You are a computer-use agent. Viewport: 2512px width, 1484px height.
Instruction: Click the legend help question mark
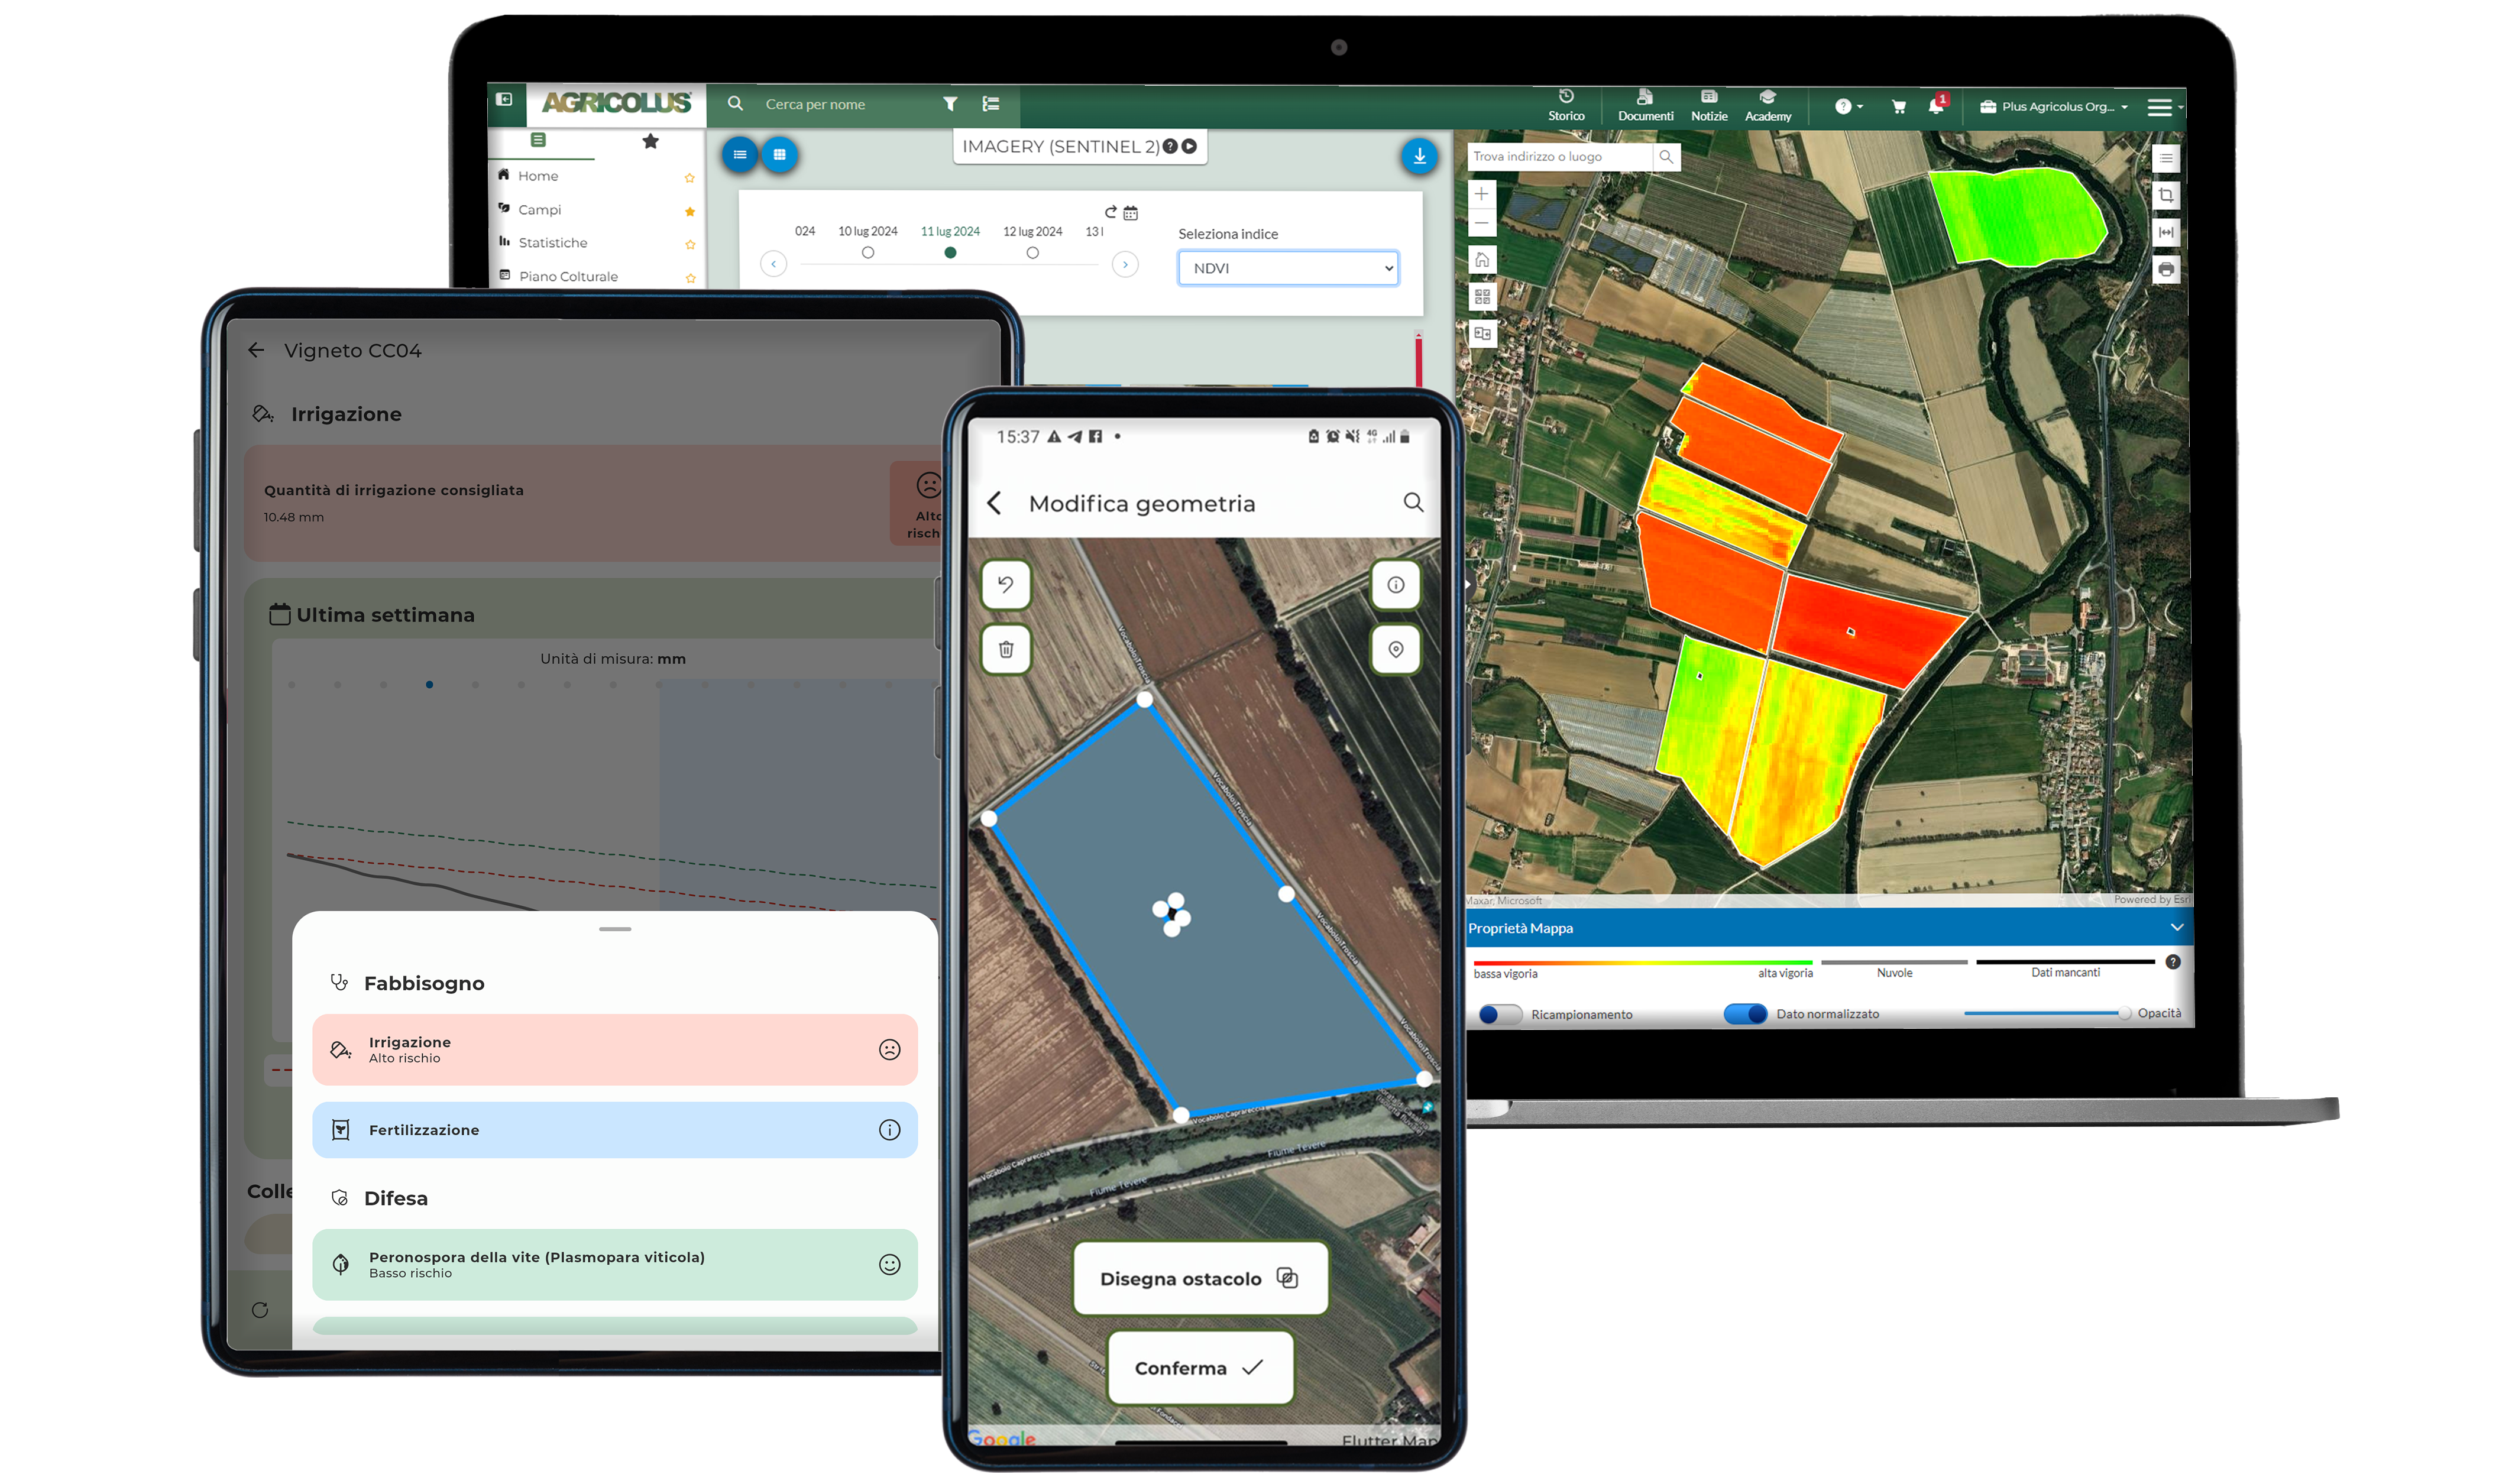tap(2173, 962)
